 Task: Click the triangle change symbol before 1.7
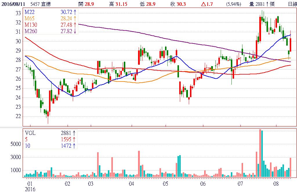(x=203, y=4)
